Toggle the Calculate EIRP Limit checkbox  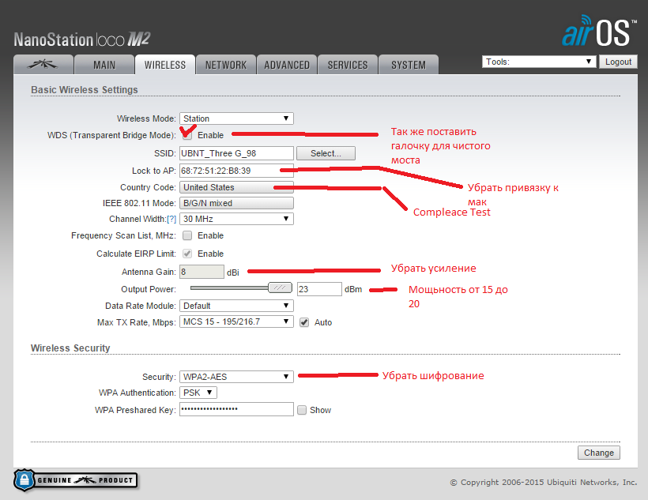[x=187, y=254]
